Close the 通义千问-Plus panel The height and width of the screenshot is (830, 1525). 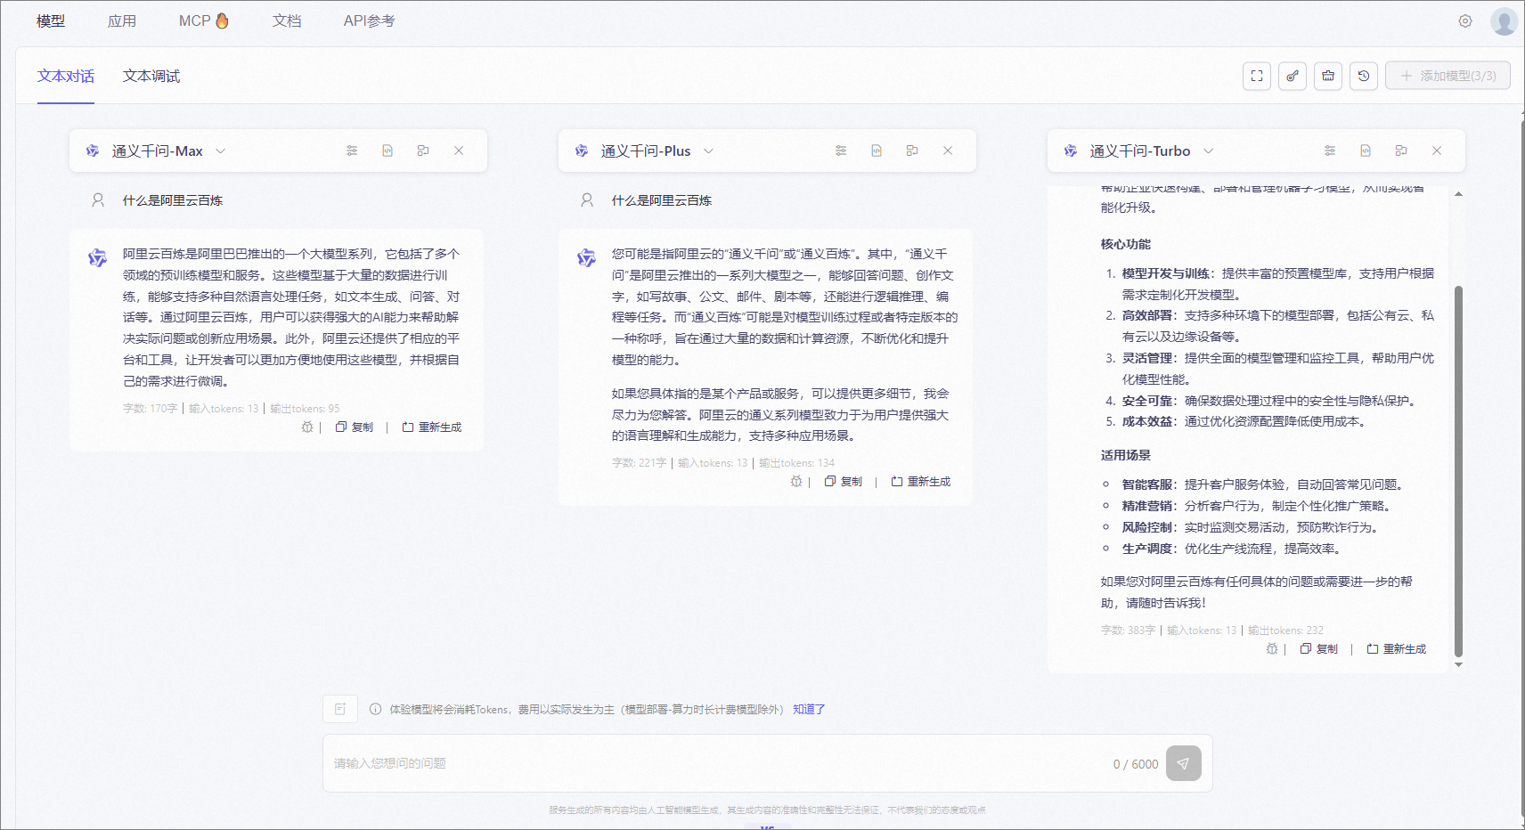[x=948, y=151]
